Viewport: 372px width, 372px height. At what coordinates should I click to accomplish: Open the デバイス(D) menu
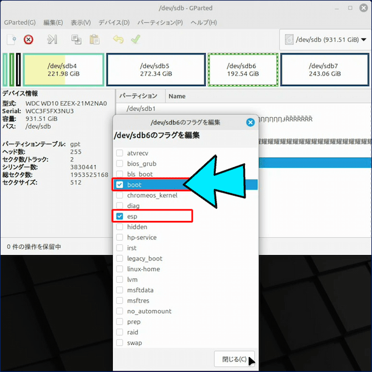113,22
